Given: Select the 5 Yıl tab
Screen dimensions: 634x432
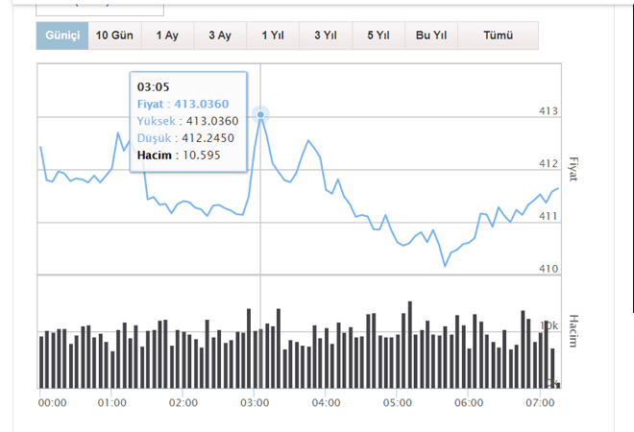Looking at the screenshot, I should 378,36.
